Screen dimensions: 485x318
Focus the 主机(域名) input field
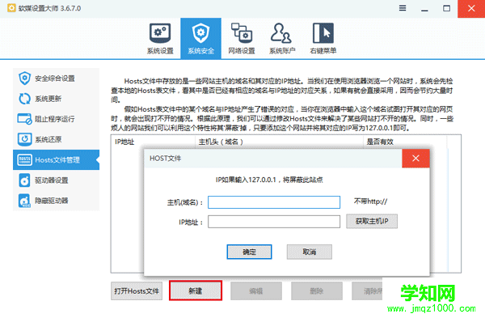274,202
